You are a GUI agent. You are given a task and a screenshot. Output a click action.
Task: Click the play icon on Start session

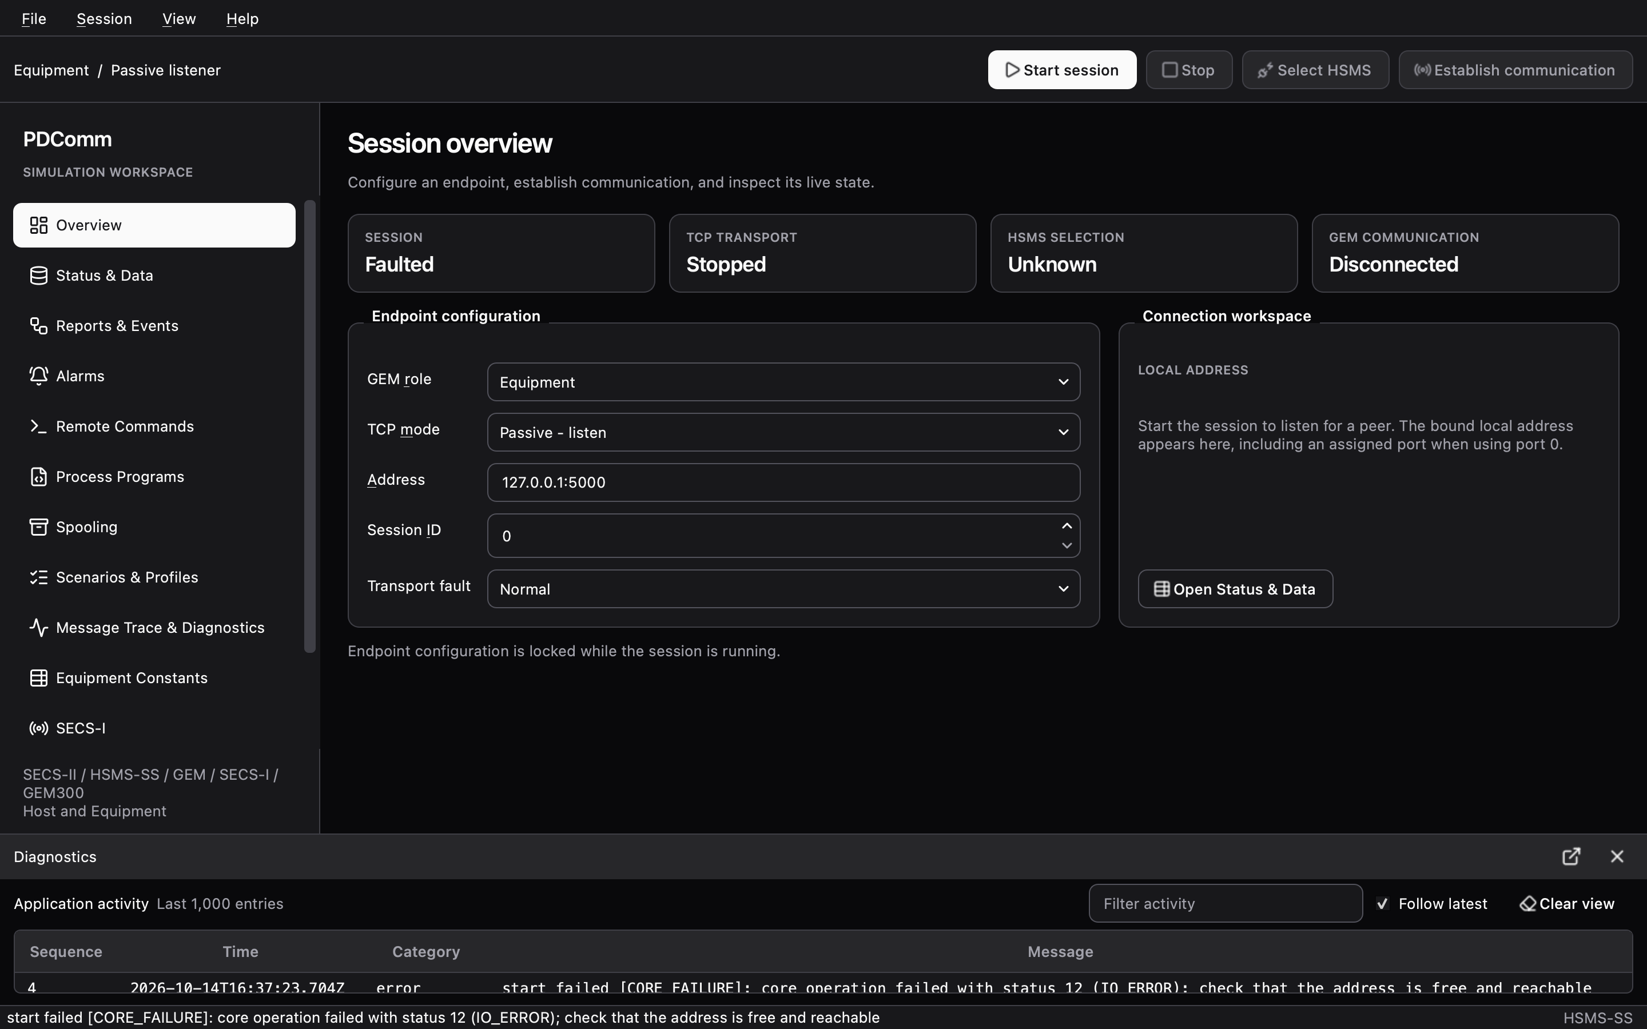[1013, 70]
